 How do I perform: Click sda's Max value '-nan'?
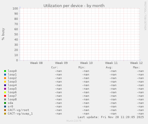pyautogui.click(x=140, y=103)
